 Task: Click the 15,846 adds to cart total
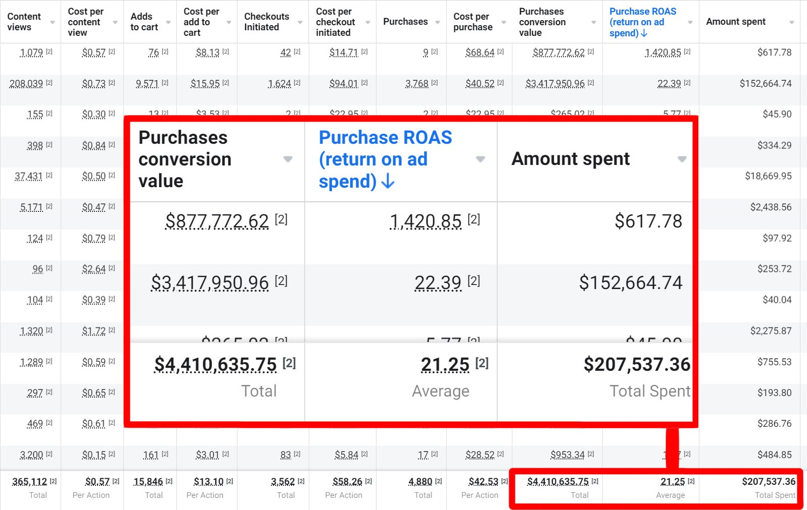point(148,482)
